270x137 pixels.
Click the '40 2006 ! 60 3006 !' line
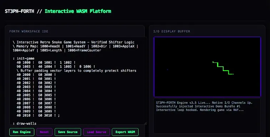click(36, 99)
